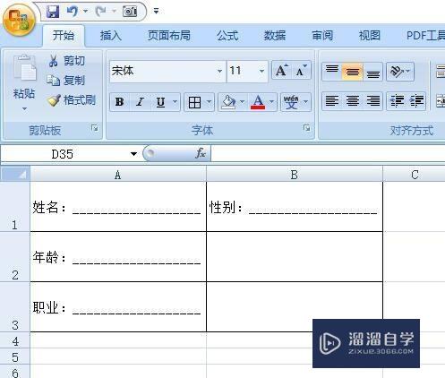Go to the 数据 tab
Image resolution: width=445 pixels, height=378 pixels.
coord(275,36)
